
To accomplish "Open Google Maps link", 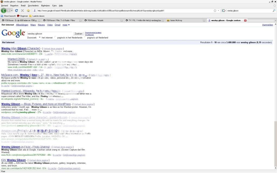I will tap(33, 25).
